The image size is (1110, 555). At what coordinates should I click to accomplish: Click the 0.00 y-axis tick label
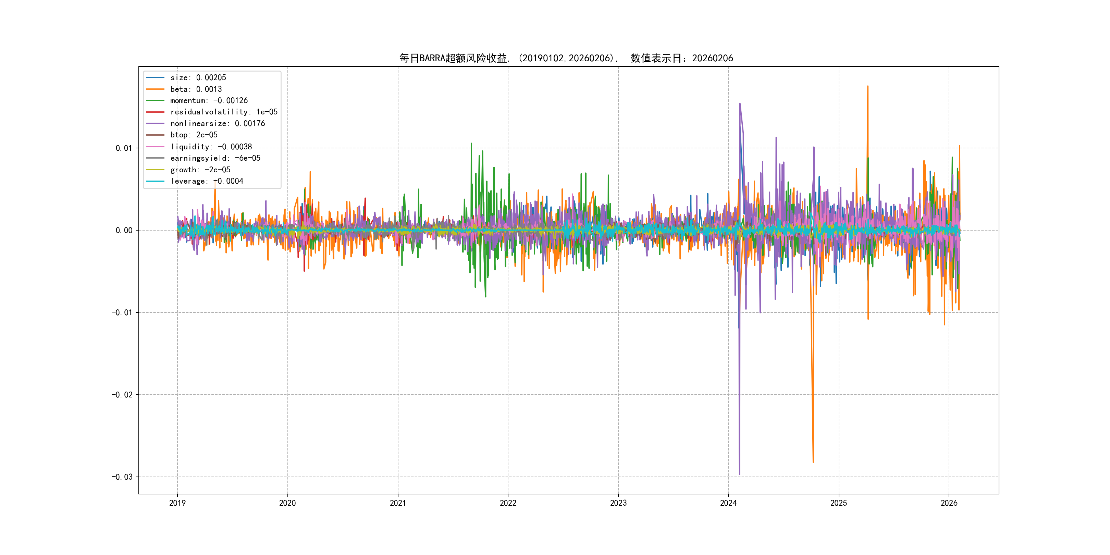tap(124, 231)
